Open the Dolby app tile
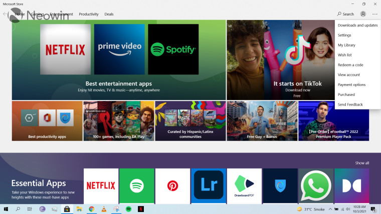The height and width of the screenshot is (214, 381). tap(352, 186)
